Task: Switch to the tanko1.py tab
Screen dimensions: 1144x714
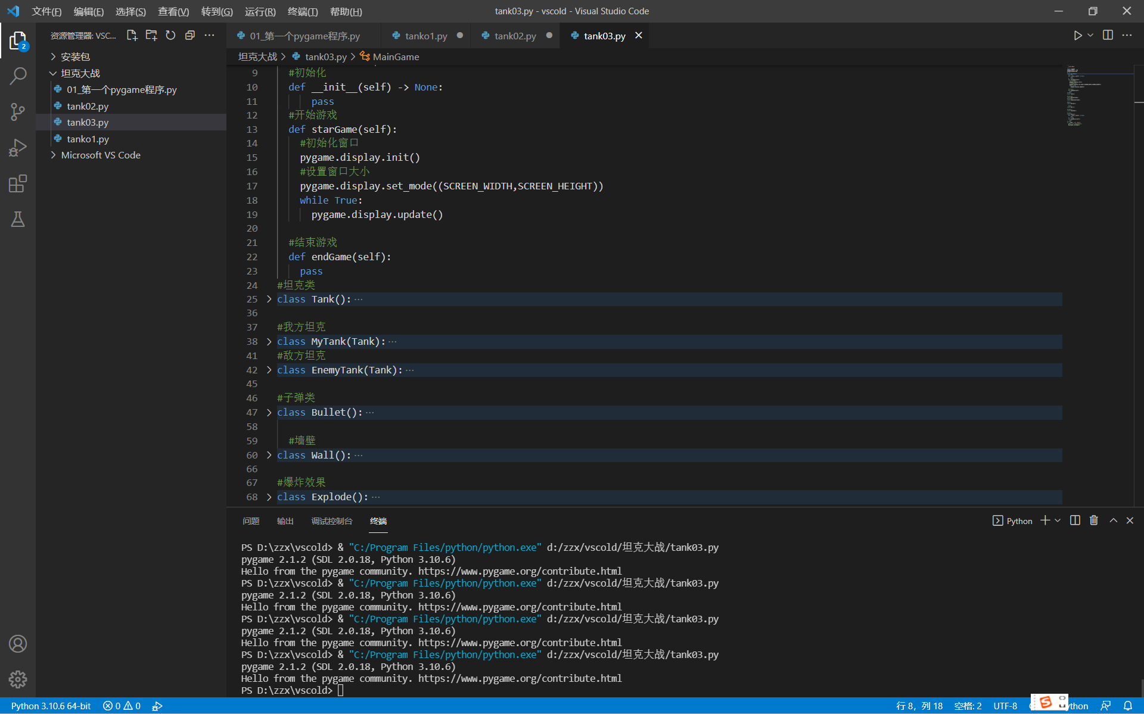Action: [x=426, y=36]
